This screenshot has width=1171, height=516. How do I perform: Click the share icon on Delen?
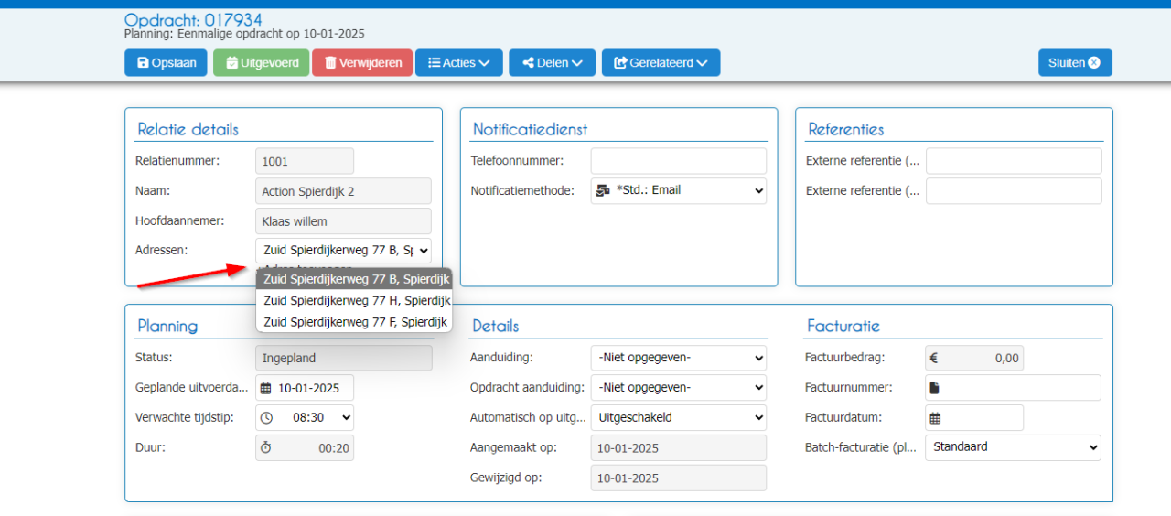528,63
